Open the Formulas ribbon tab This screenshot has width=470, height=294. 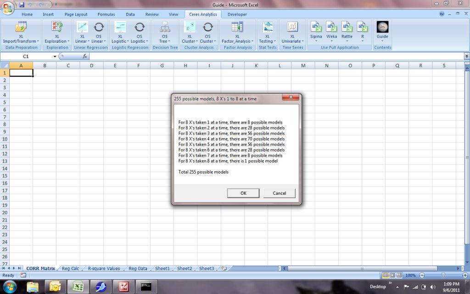click(x=106, y=14)
